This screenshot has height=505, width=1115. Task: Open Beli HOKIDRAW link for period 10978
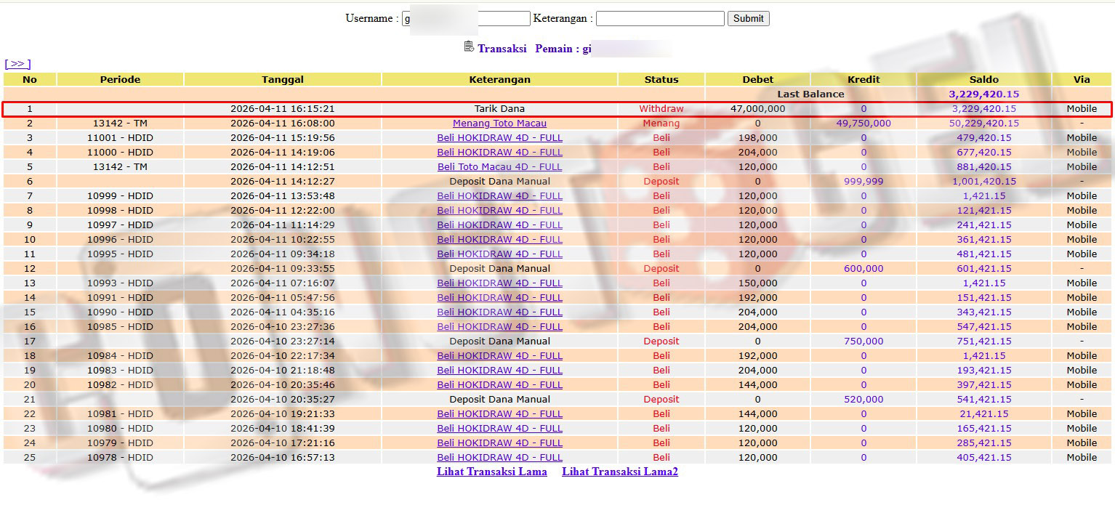click(499, 458)
